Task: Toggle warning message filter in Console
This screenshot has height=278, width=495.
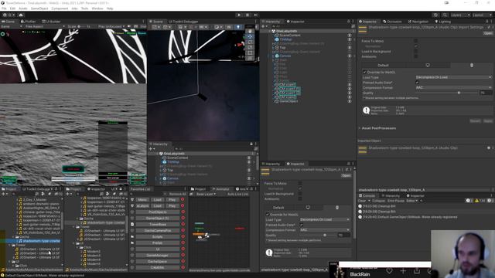Action: click(480, 201)
